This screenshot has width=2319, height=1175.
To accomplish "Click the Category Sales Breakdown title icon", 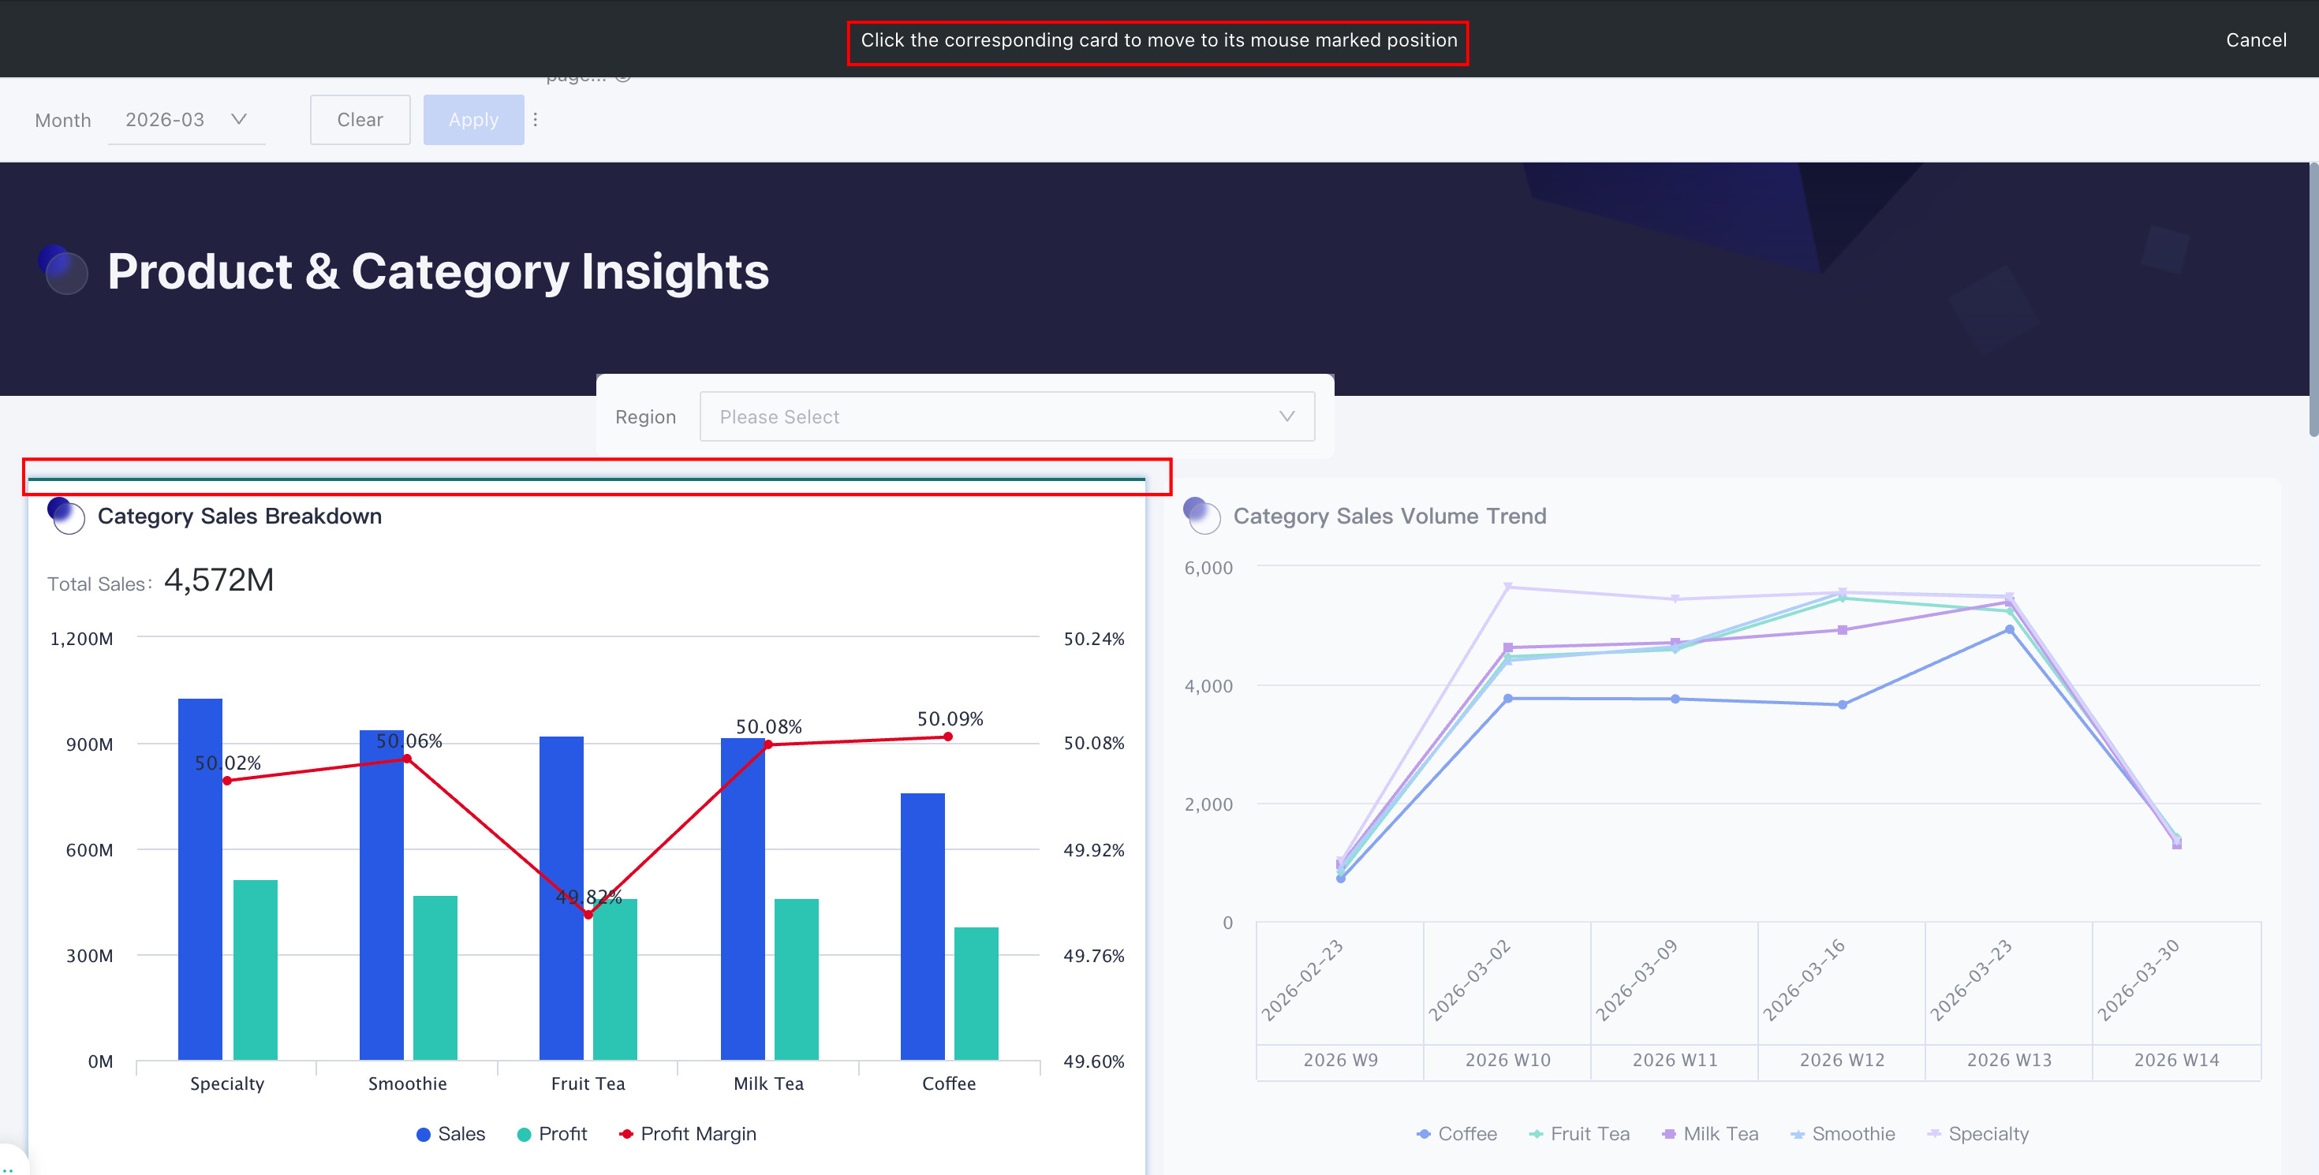I will pyautogui.click(x=65, y=516).
